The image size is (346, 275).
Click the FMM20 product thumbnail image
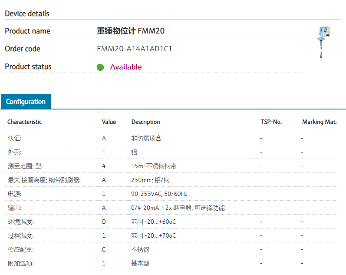tap(323, 43)
